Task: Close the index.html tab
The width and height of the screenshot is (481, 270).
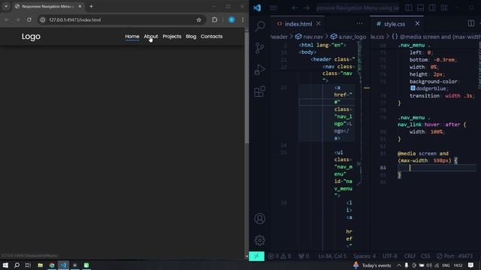Action: coord(319,23)
